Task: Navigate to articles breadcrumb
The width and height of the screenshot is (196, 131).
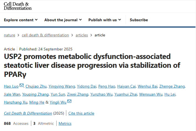Action: coord(82,35)
